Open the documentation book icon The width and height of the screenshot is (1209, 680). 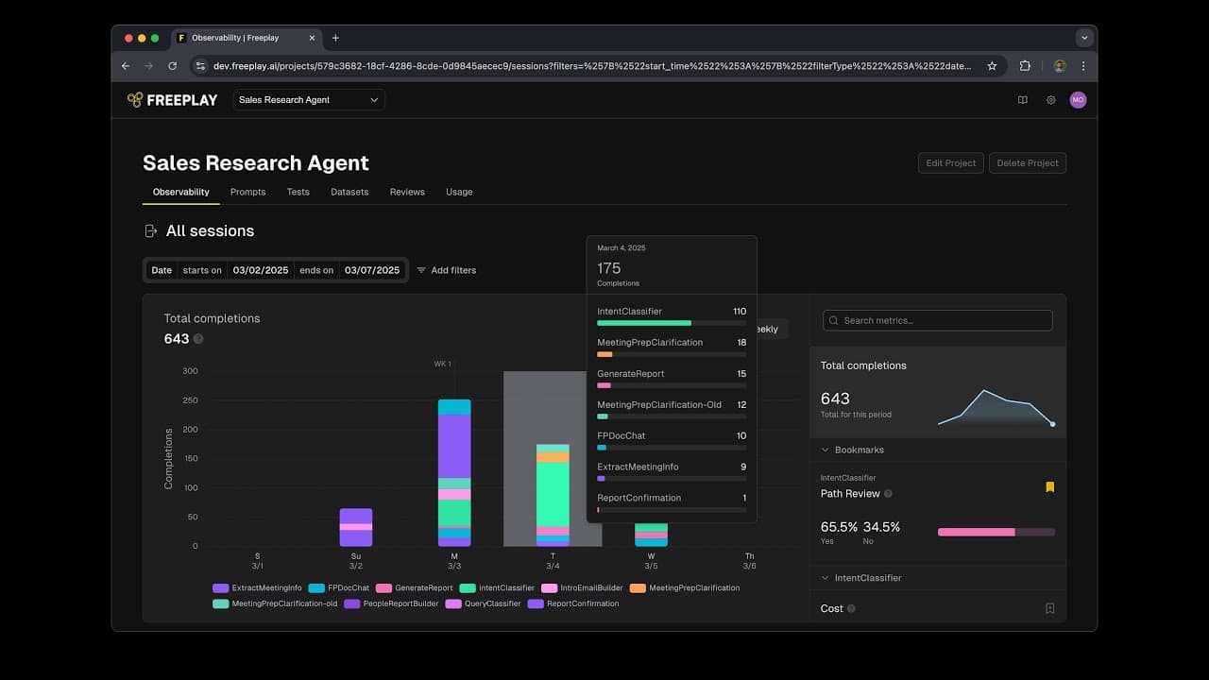tap(1022, 100)
